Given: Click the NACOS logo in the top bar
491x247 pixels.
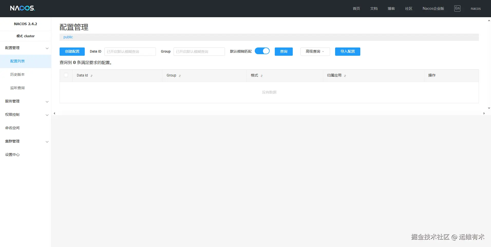Looking at the screenshot, I should 22,8.
